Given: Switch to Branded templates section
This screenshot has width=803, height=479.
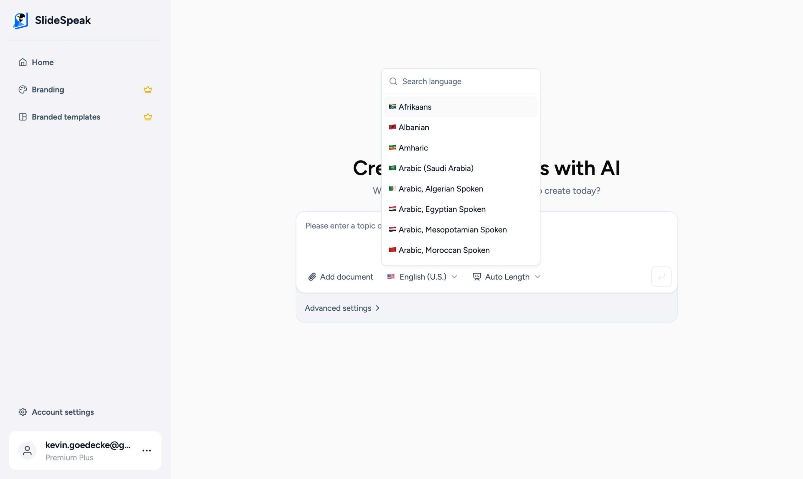Looking at the screenshot, I should coord(66,117).
